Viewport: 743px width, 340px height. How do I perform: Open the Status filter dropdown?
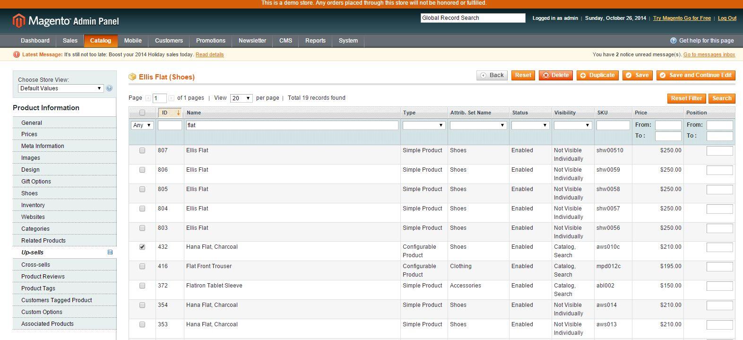tap(530, 125)
